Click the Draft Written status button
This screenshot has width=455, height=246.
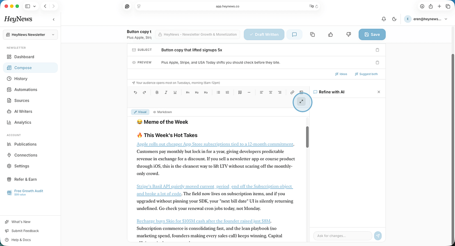[x=264, y=34]
